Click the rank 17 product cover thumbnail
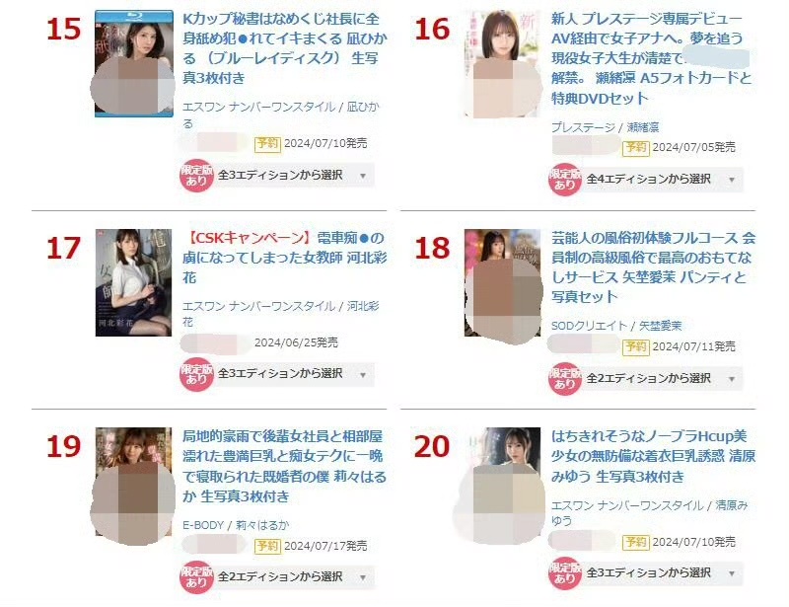The width and height of the screenshot is (789, 607). (134, 282)
